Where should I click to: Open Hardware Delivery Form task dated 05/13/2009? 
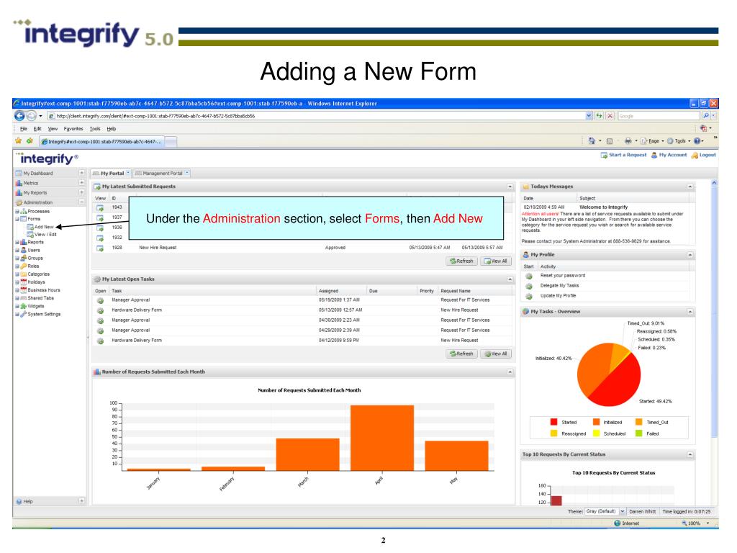pos(100,310)
